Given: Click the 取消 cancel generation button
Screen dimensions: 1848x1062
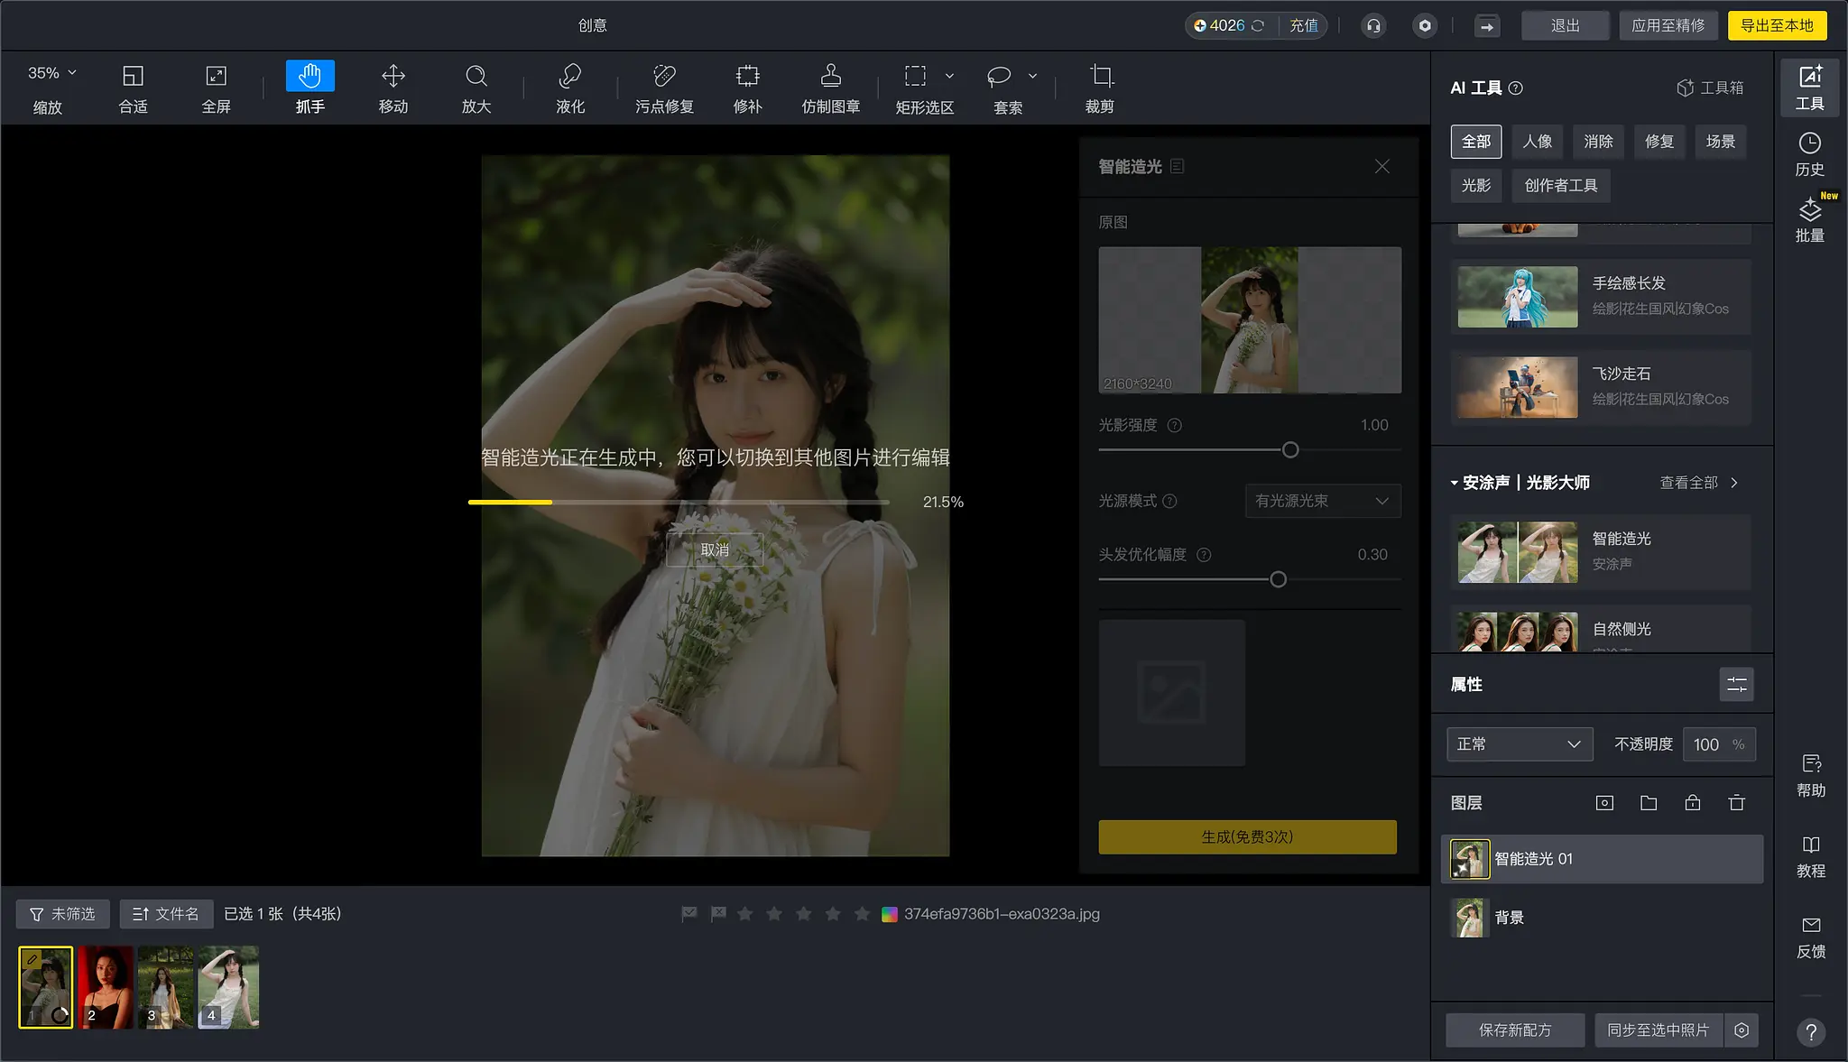Looking at the screenshot, I should point(715,549).
